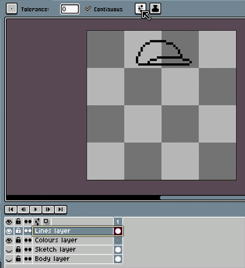Hide the Lines layer with eye icon
The image size is (245, 268).
(9, 231)
